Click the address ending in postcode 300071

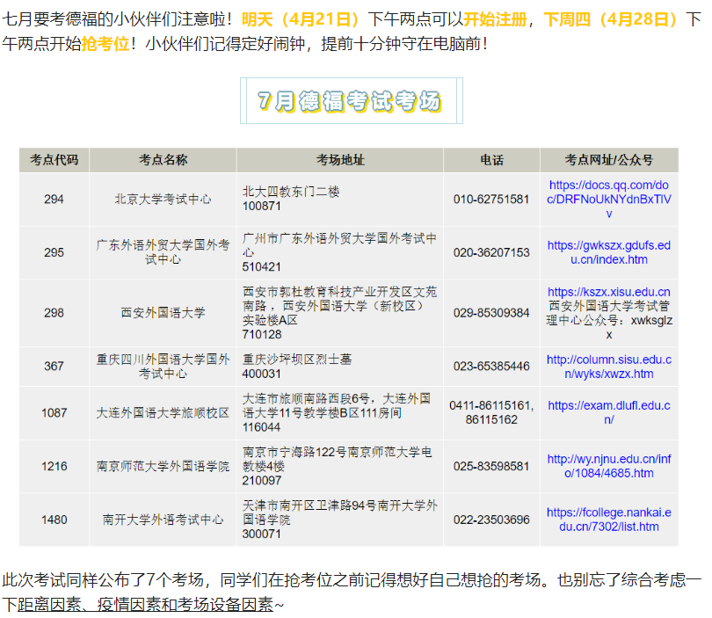point(339,520)
